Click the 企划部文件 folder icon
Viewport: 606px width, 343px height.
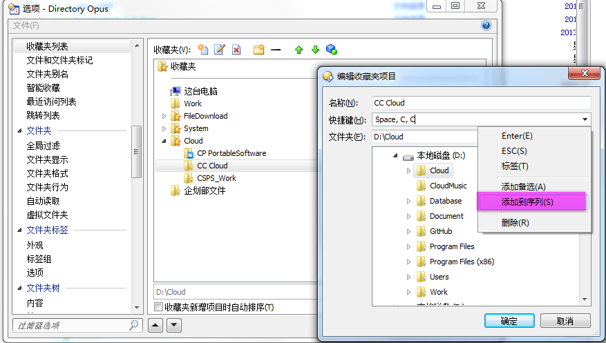pos(175,190)
